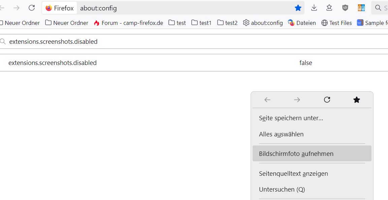Open the Downloads panel
This screenshot has height=200, width=388.
tap(314, 8)
